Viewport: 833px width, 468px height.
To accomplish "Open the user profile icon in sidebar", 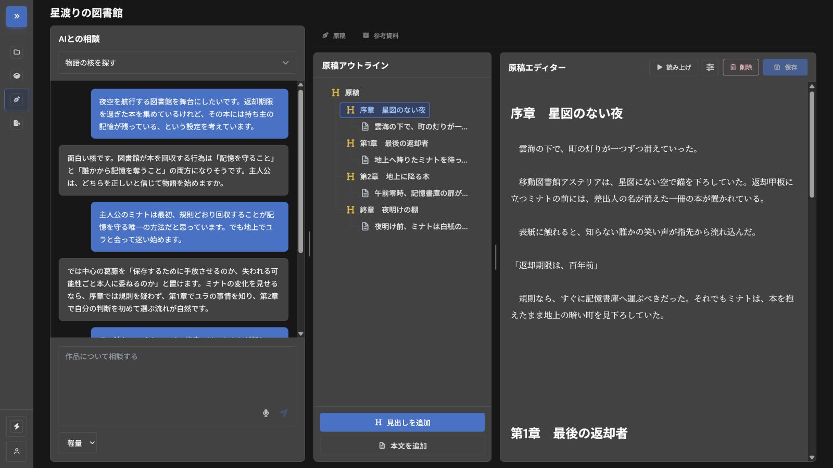I will pyautogui.click(x=17, y=451).
